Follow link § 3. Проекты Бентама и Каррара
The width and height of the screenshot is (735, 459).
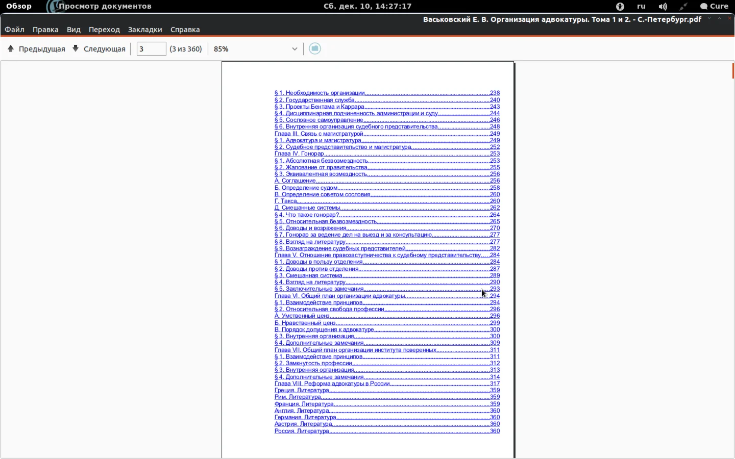pyautogui.click(x=320, y=107)
